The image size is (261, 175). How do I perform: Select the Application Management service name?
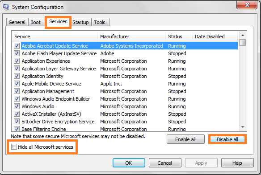pyautogui.click(x=48, y=91)
